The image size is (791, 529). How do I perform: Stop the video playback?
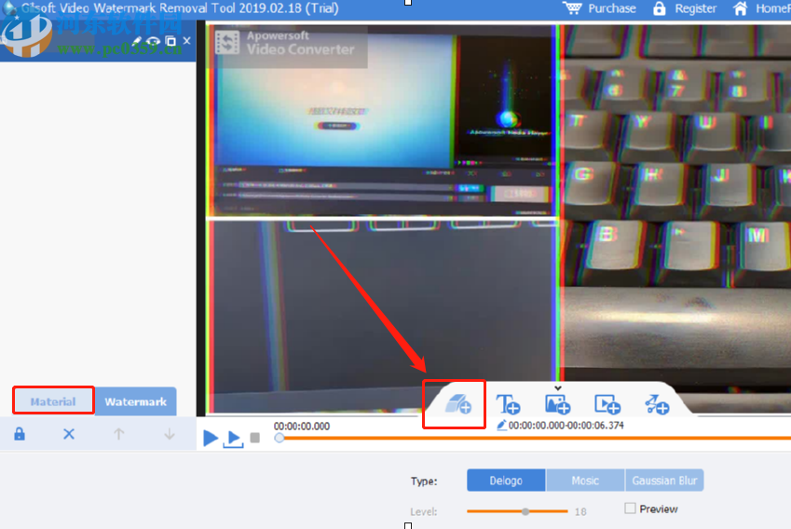tap(255, 437)
